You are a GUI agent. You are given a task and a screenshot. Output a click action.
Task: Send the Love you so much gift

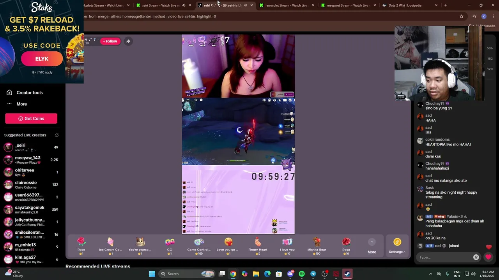(228, 245)
